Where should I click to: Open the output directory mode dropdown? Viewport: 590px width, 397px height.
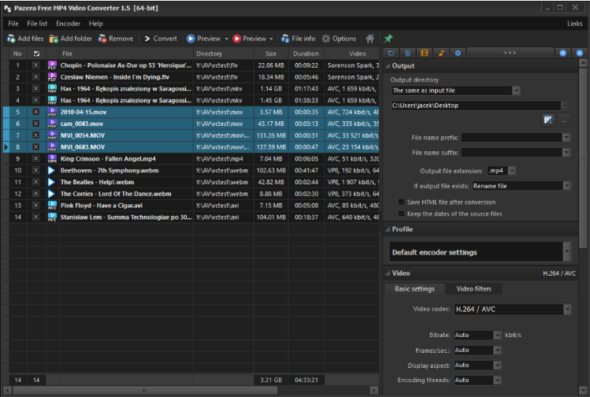click(x=516, y=91)
